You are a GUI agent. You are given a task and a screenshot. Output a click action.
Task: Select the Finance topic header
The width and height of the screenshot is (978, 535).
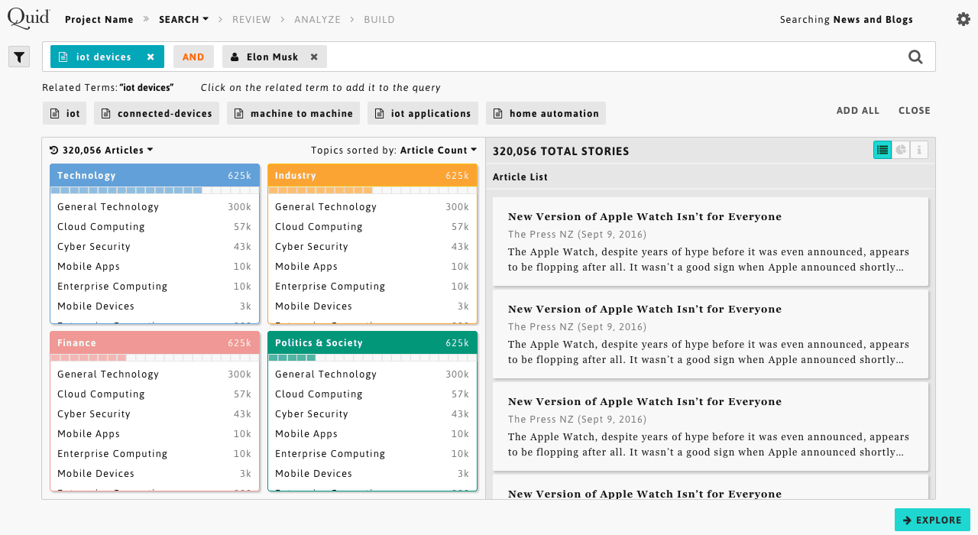click(x=154, y=342)
